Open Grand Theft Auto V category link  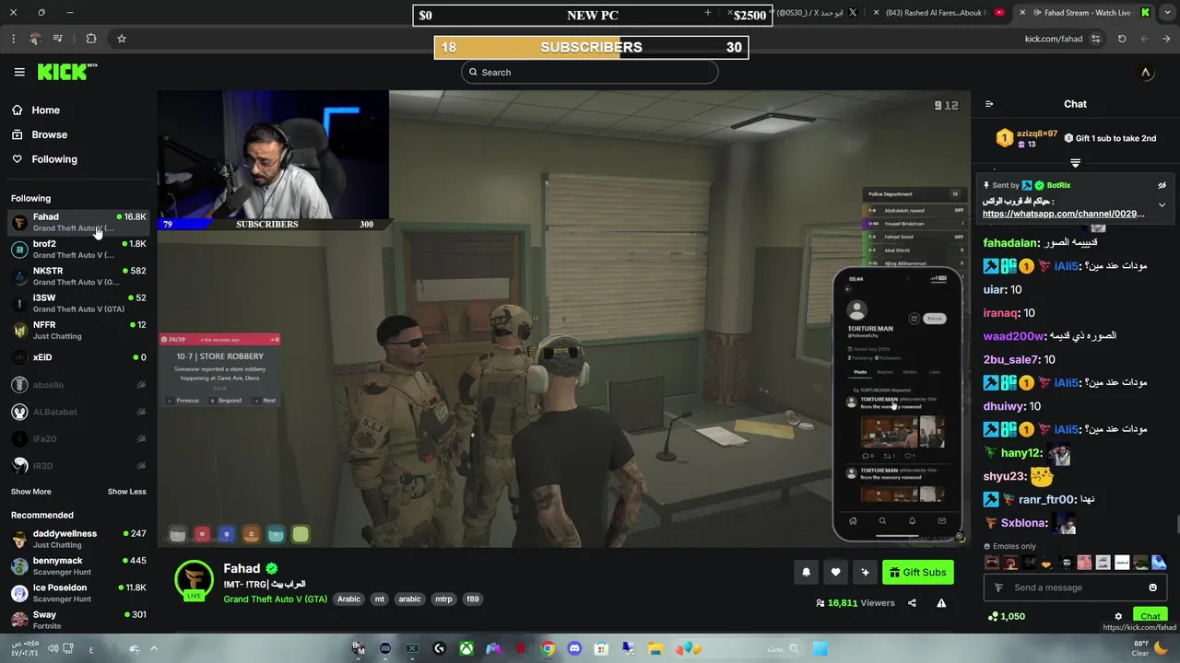(275, 599)
